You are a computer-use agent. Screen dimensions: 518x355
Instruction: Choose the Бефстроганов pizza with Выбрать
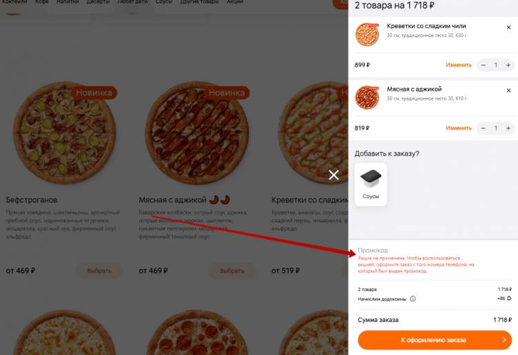pyautogui.click(x=99, y=271)
